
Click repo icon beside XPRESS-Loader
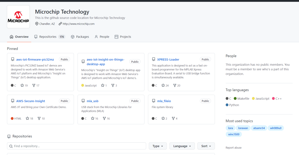[x=153, y=59]
